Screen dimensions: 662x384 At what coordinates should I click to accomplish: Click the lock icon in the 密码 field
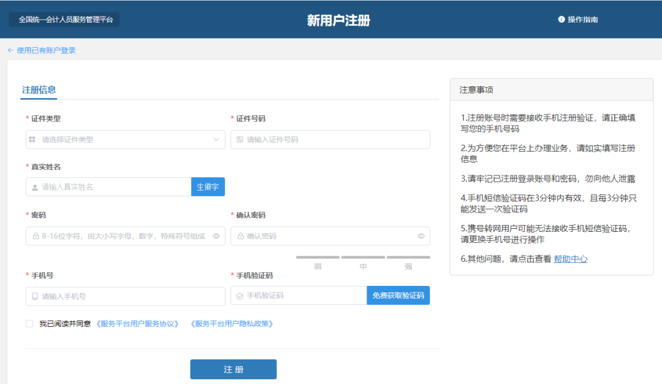pos(36,236)
